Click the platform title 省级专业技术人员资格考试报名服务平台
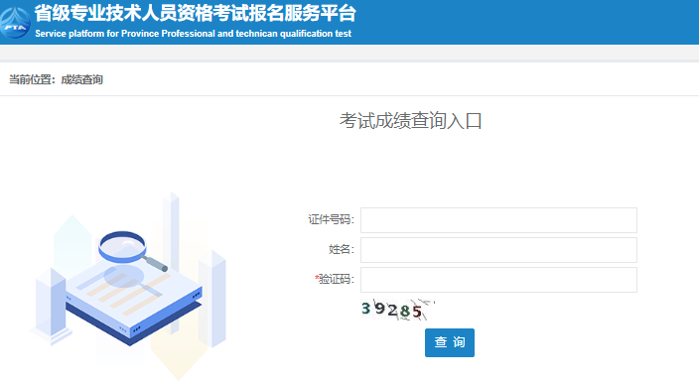Screen dimensions: 699x384 (x=196, y=13)
